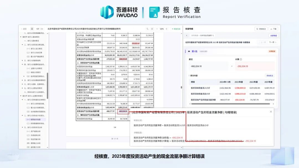Click the calculated value -292,224.10 box
Viewport: 299px width, 168px height.
(255, 66)
